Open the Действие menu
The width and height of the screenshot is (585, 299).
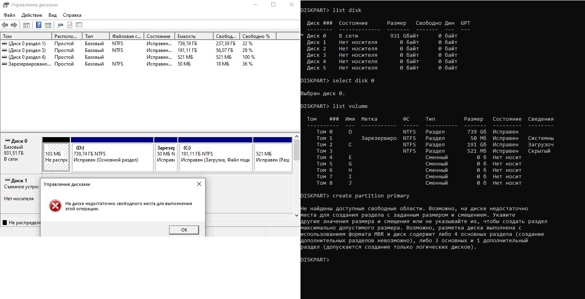coord(32,15)
